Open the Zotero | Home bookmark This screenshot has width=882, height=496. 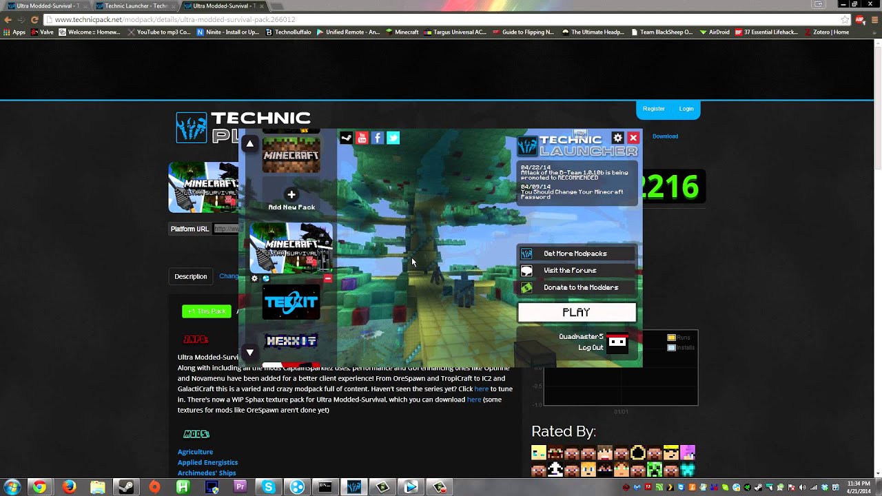coord(826,32)
